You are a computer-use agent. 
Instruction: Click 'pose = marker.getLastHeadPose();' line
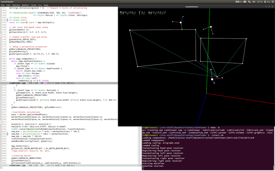pyautogui.click(x=30, y=115)
